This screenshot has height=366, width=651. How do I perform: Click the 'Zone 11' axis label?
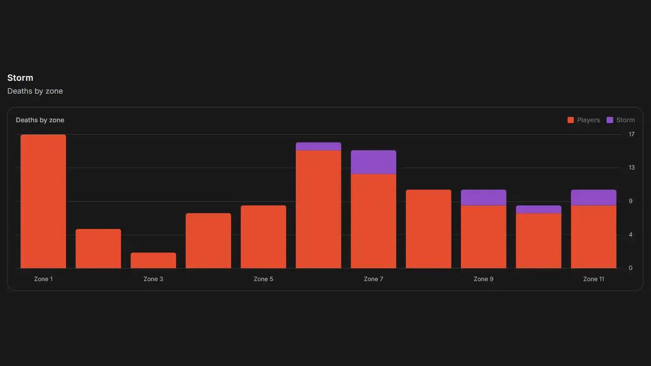point(594,279)
